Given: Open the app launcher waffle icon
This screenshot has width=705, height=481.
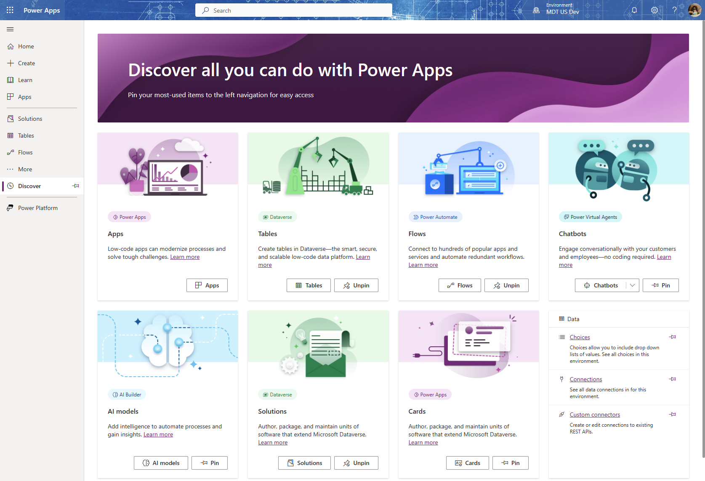Looking at the screenshot, I should click(10, 10).
